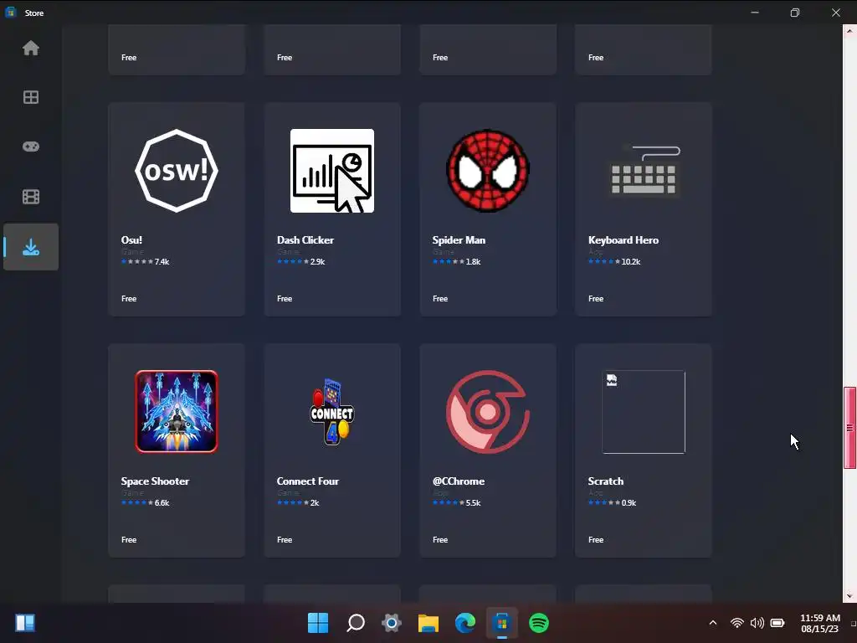
Task: Click Free price on Keyboard Hero card
Action: pyautogui.click(x=596, y=299)
